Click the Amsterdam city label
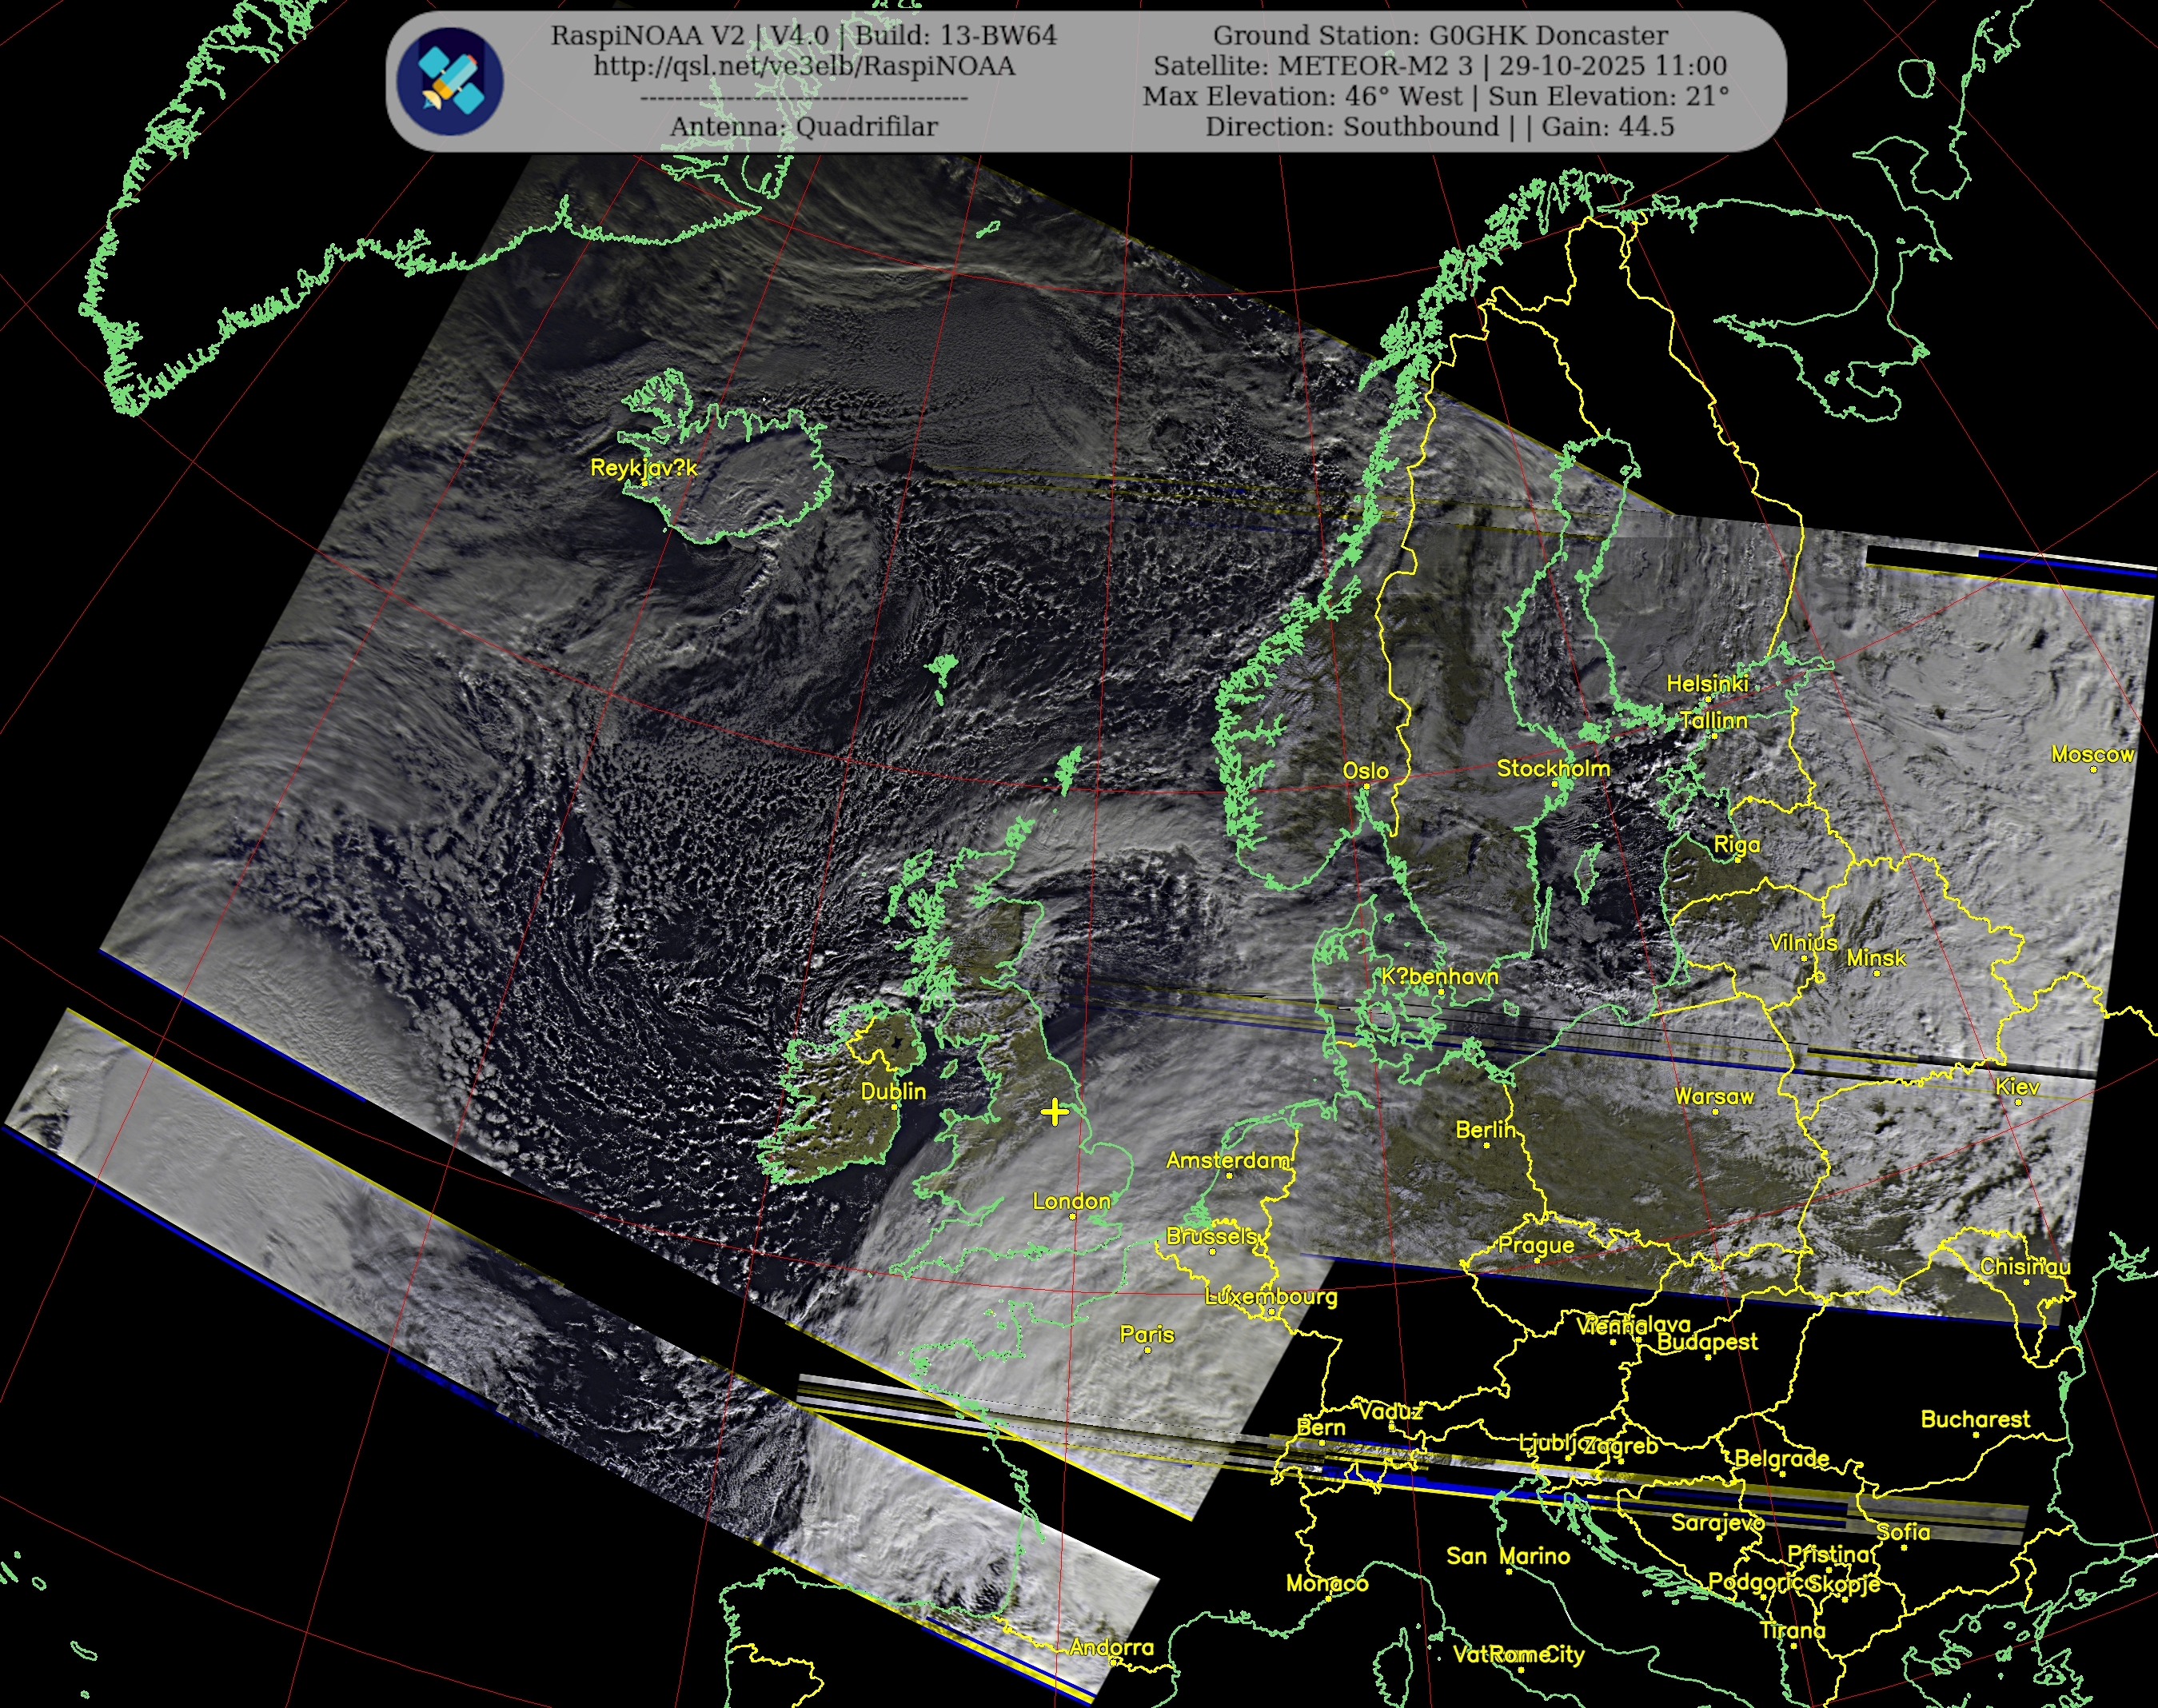The width and height of the screenshot is (2158, 1708). pos(1228,1160)
